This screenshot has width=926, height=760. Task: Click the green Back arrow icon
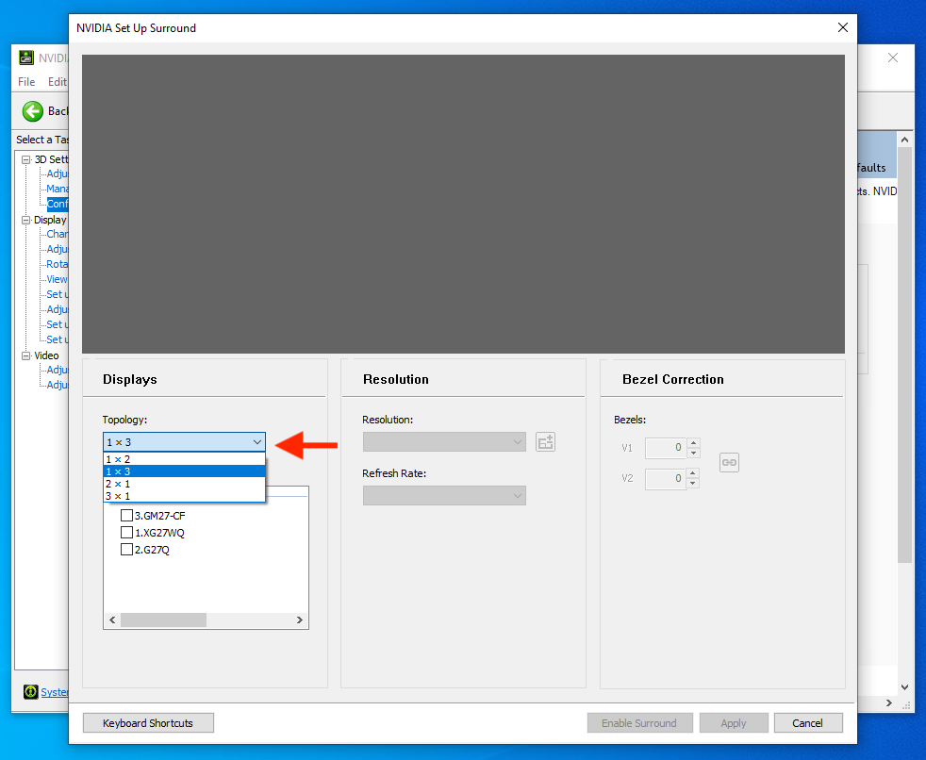point(32,111)
